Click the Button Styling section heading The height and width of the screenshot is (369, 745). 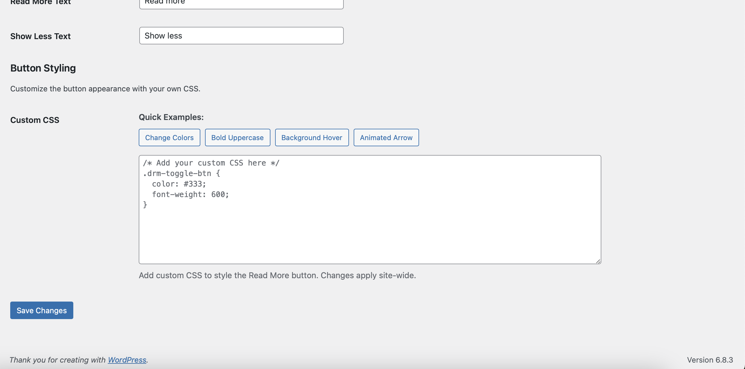point(43,68)
